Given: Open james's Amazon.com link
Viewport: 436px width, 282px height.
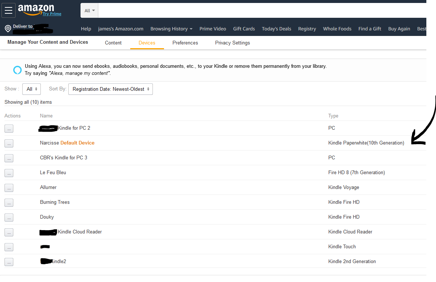Looking at the screenshot, I should [x=121, y=29].
